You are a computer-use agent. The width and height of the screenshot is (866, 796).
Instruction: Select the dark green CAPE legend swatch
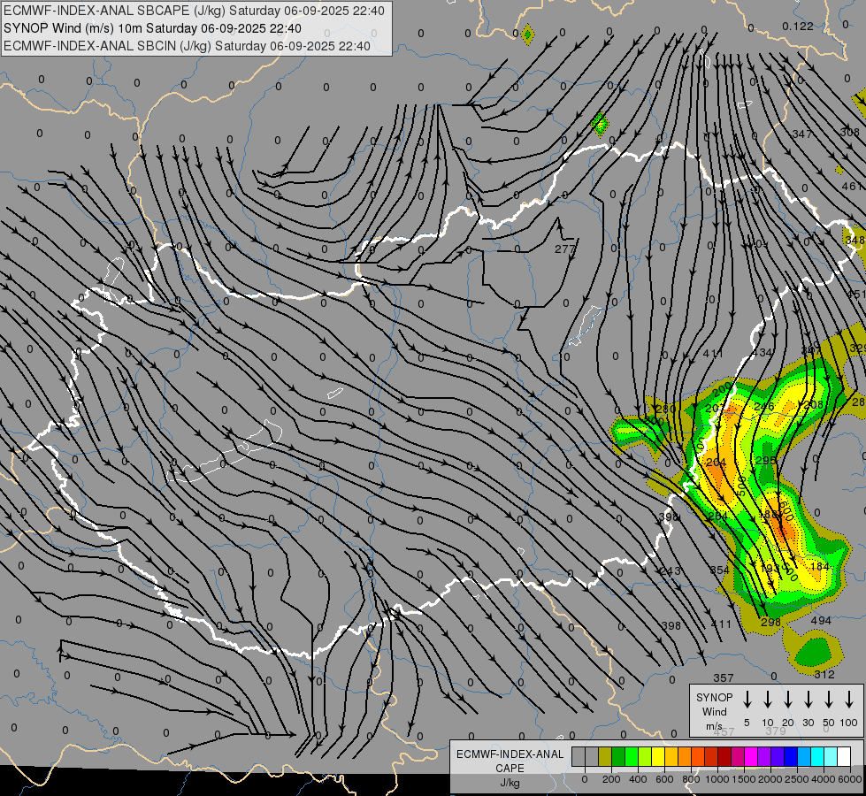tap(618, 757)
